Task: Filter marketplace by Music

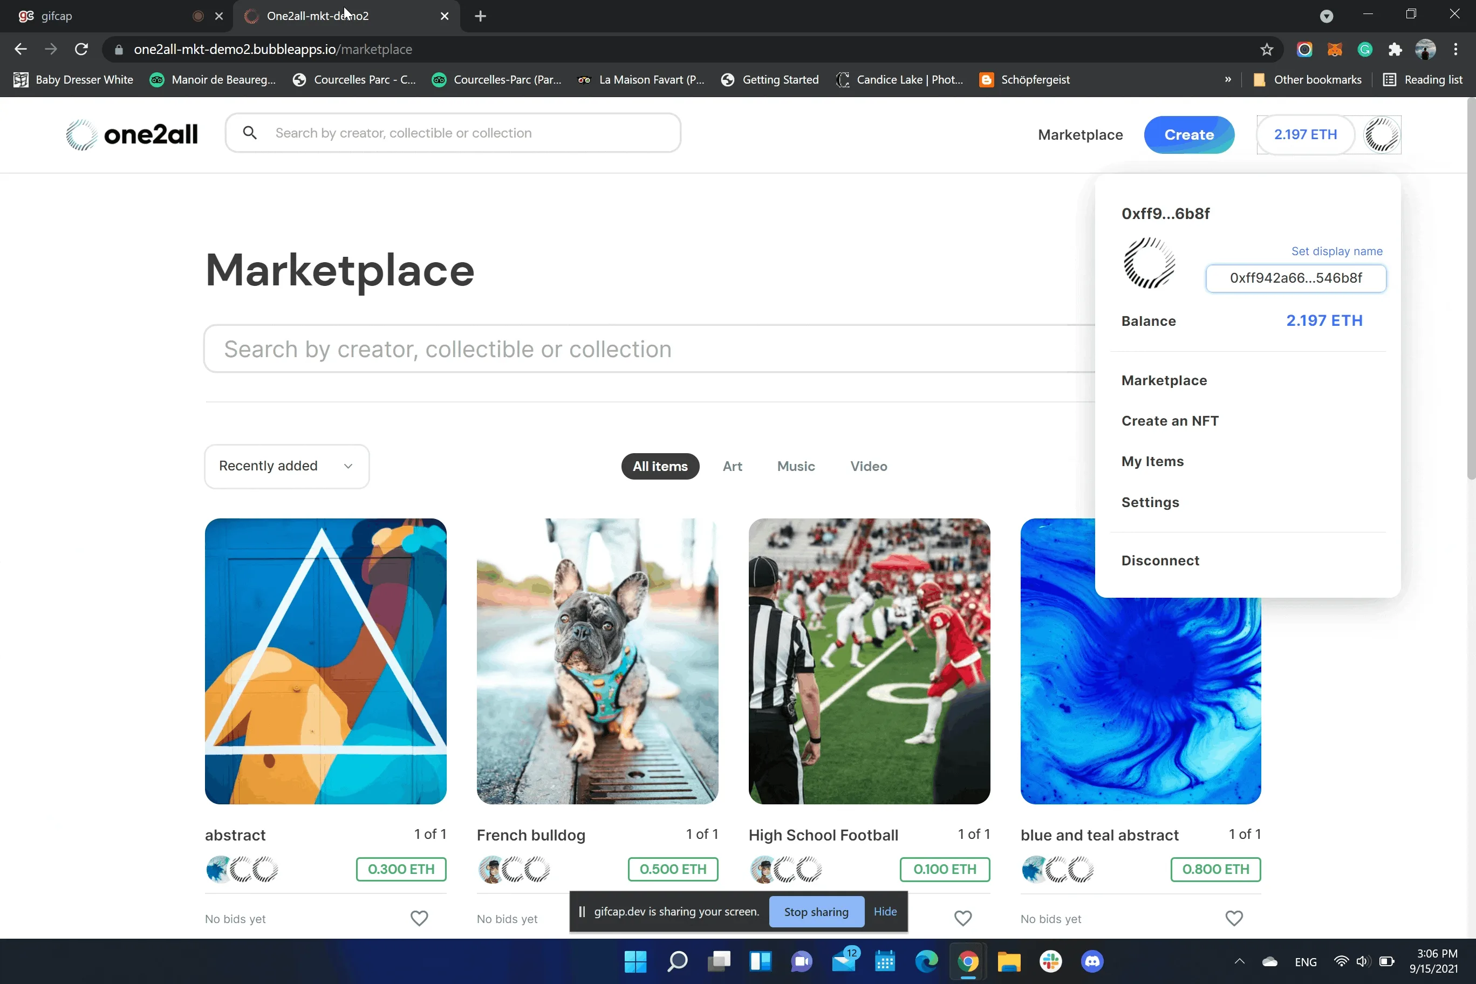Action: [x=796, y=466]
